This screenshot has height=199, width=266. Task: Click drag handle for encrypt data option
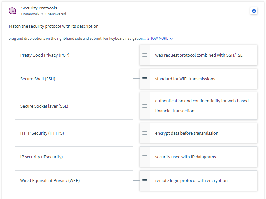coord(145,133)
